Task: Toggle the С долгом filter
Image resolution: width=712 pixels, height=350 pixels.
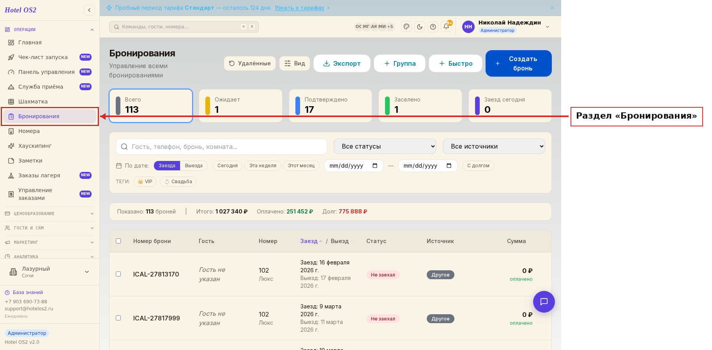Action: 478,166
